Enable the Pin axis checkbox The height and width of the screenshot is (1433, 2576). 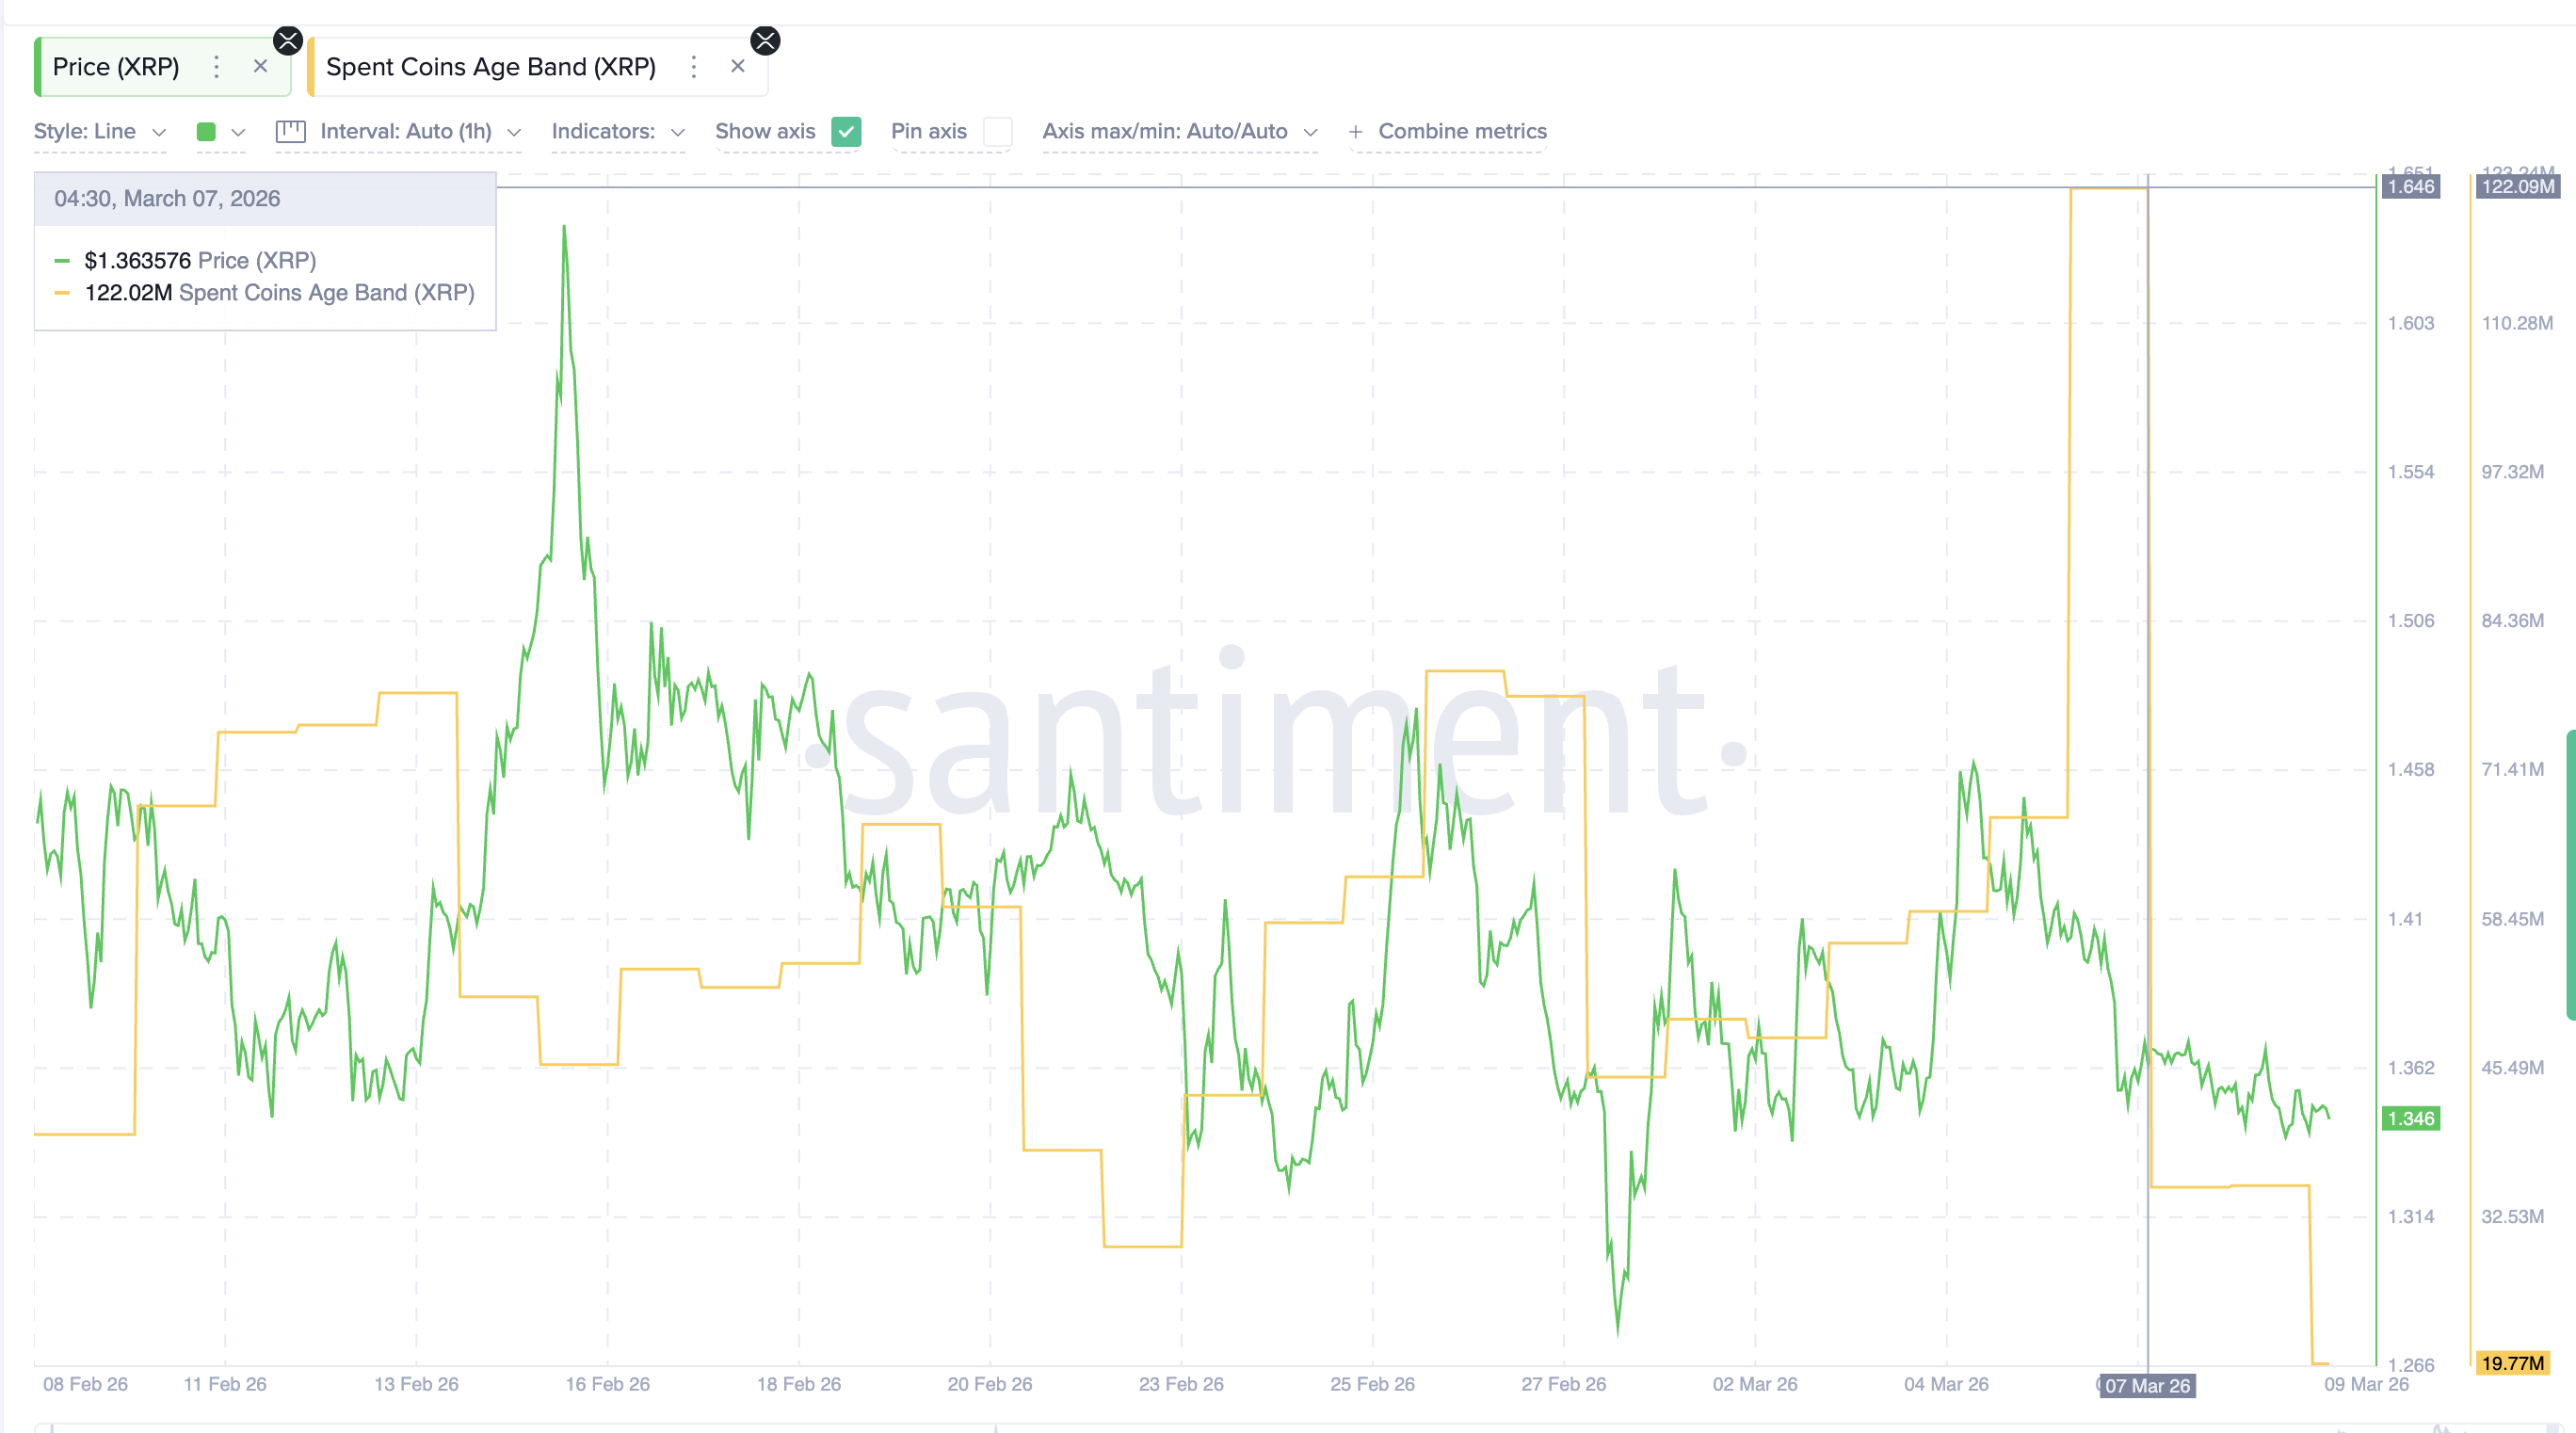coord(997,131)
